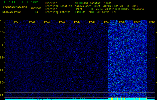
Task: Click the file name YY2509221920.png
Action: coord(15,7)
